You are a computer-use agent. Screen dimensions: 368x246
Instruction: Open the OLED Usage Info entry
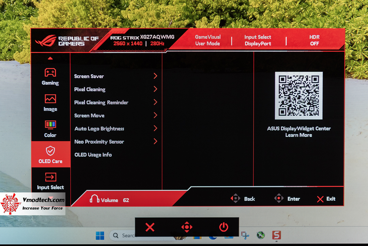tap(93, 155)
